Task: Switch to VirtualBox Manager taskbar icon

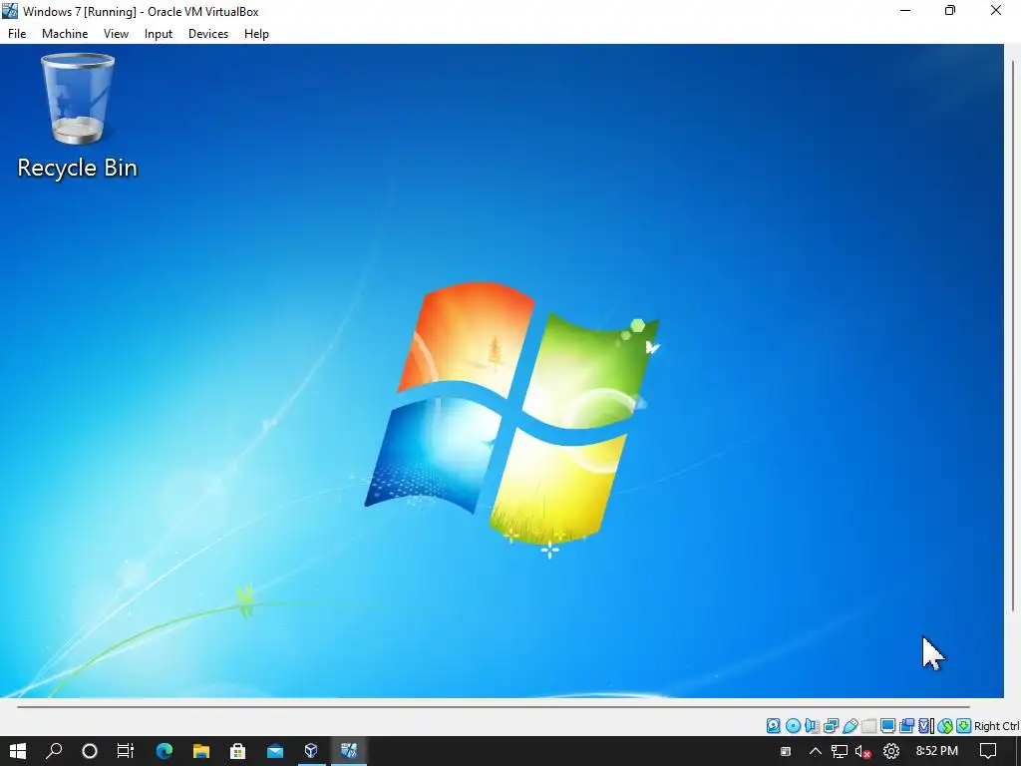Action: pyautogui.click(x=311, y=751)
